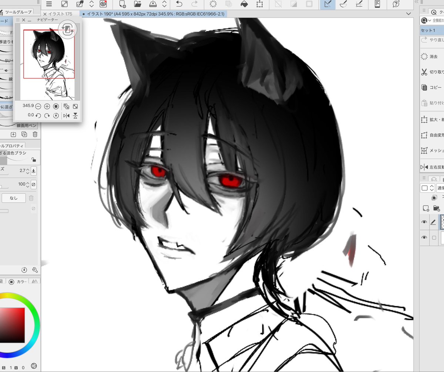Open the Clip Studio launcher icon
This screenshot has width=444, height=372.
click(104, 4)
